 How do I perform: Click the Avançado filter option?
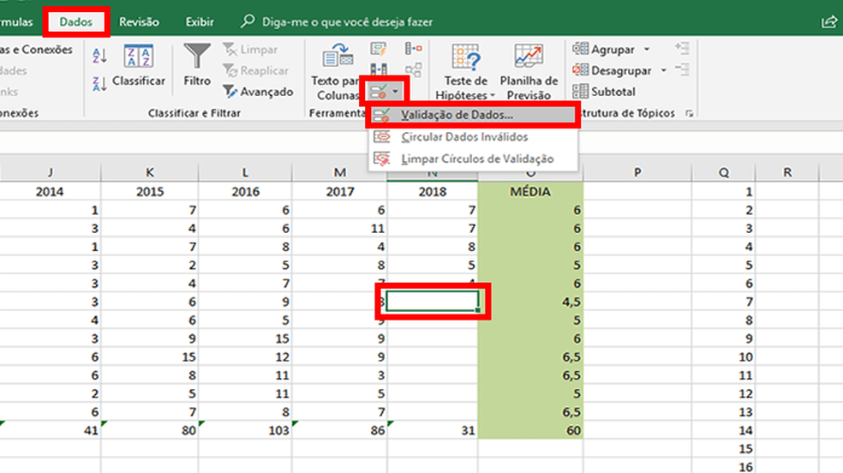click(x=258, y=92)
